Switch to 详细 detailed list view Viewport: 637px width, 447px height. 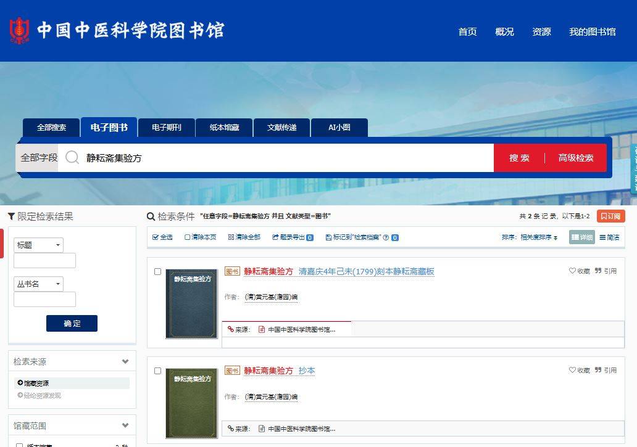click(x=581, y=237)
